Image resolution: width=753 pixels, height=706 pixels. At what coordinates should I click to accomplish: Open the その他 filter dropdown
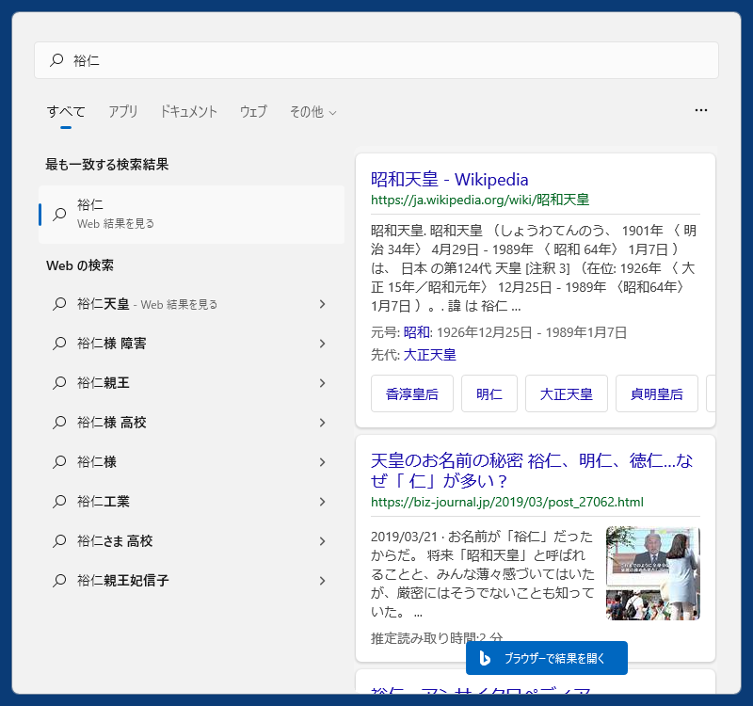[312, 112]
